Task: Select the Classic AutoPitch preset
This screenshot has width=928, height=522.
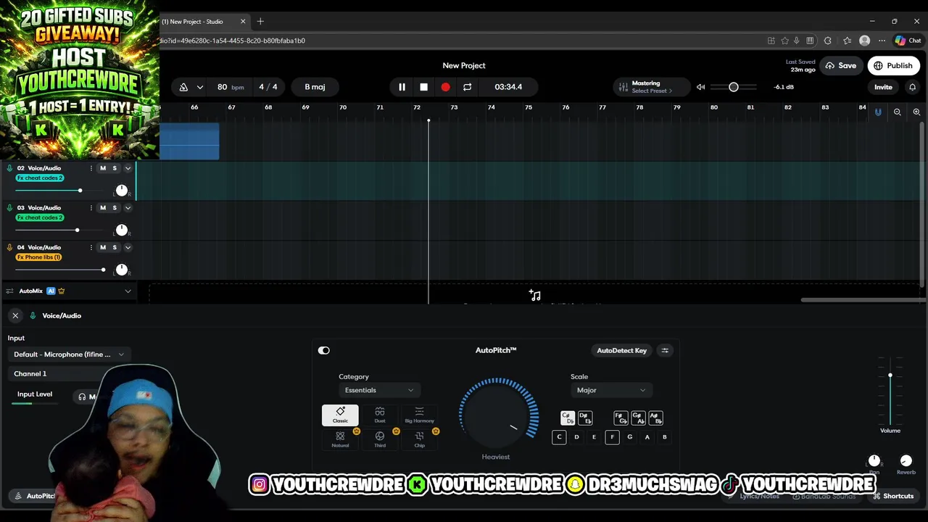Action: (340, 415)
